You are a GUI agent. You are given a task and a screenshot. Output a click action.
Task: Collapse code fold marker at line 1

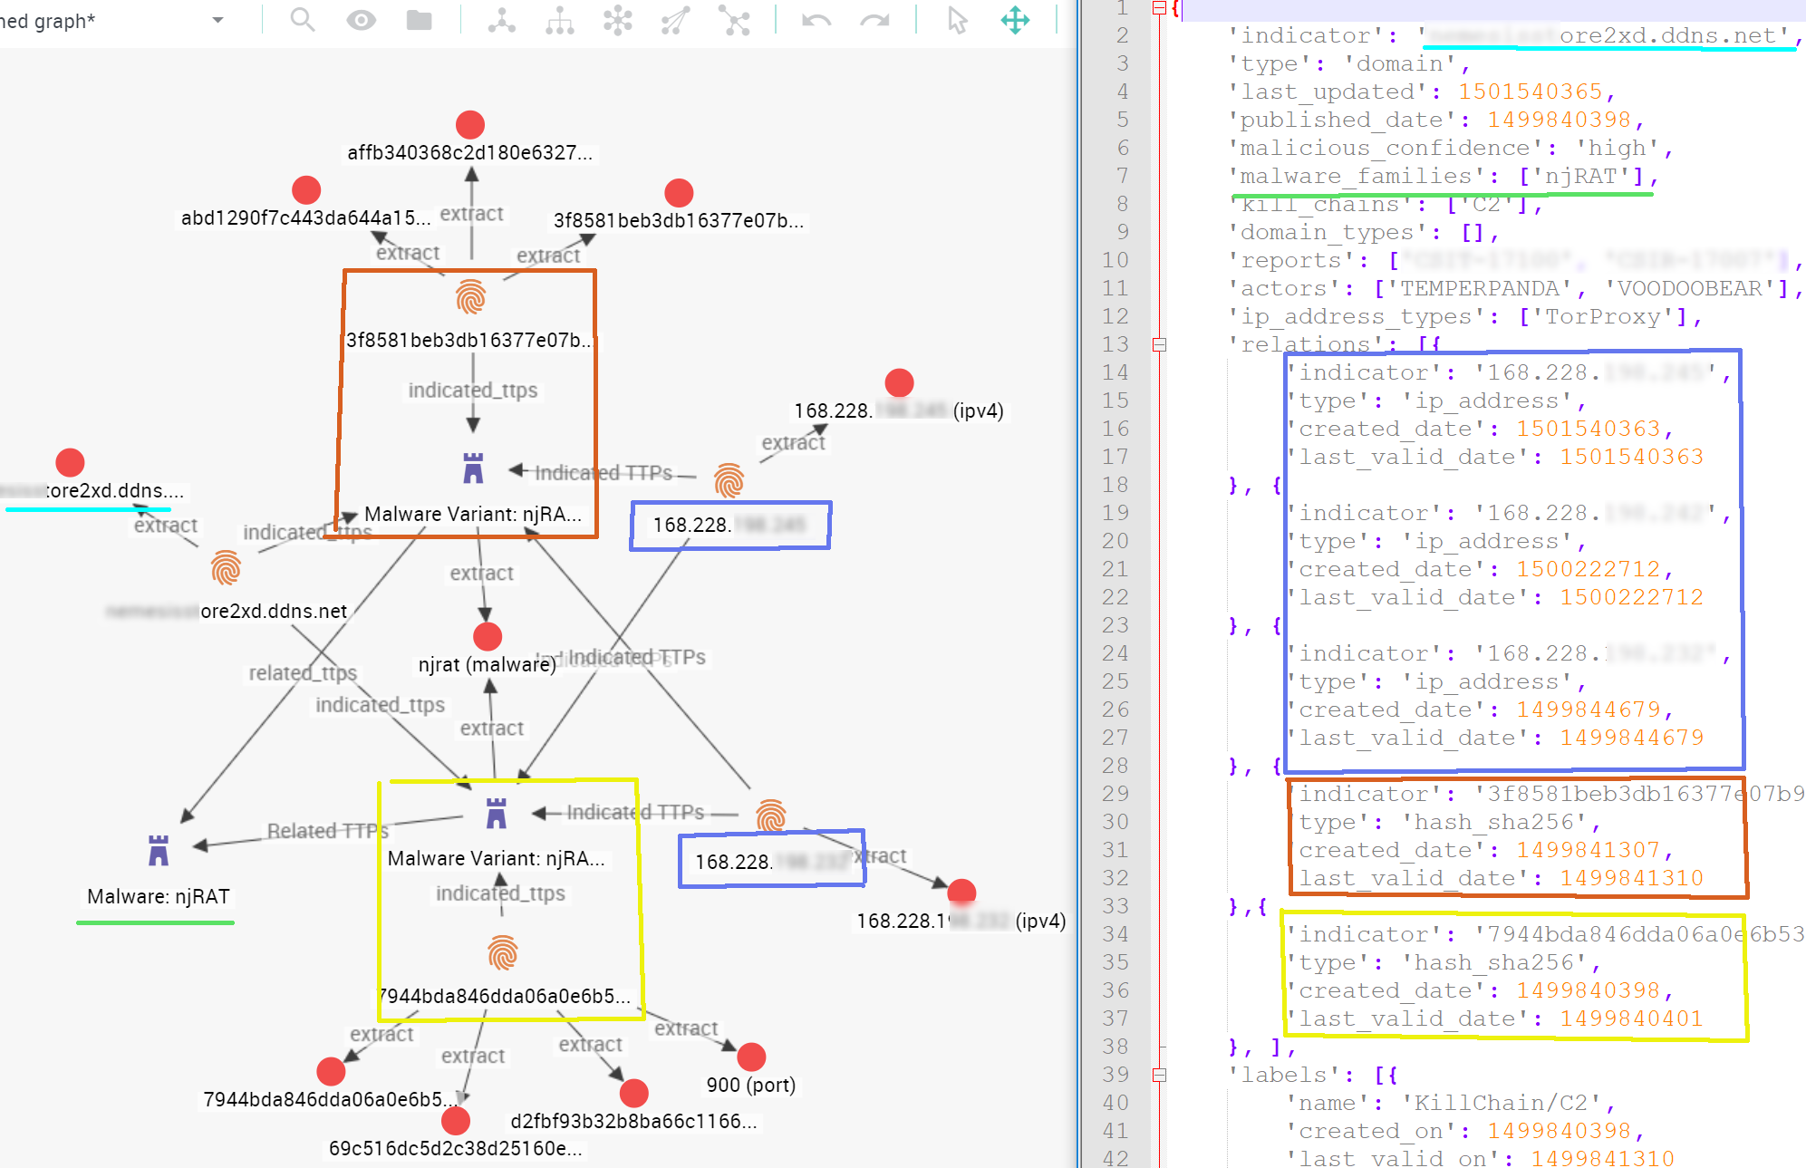tap(1159, 7)
